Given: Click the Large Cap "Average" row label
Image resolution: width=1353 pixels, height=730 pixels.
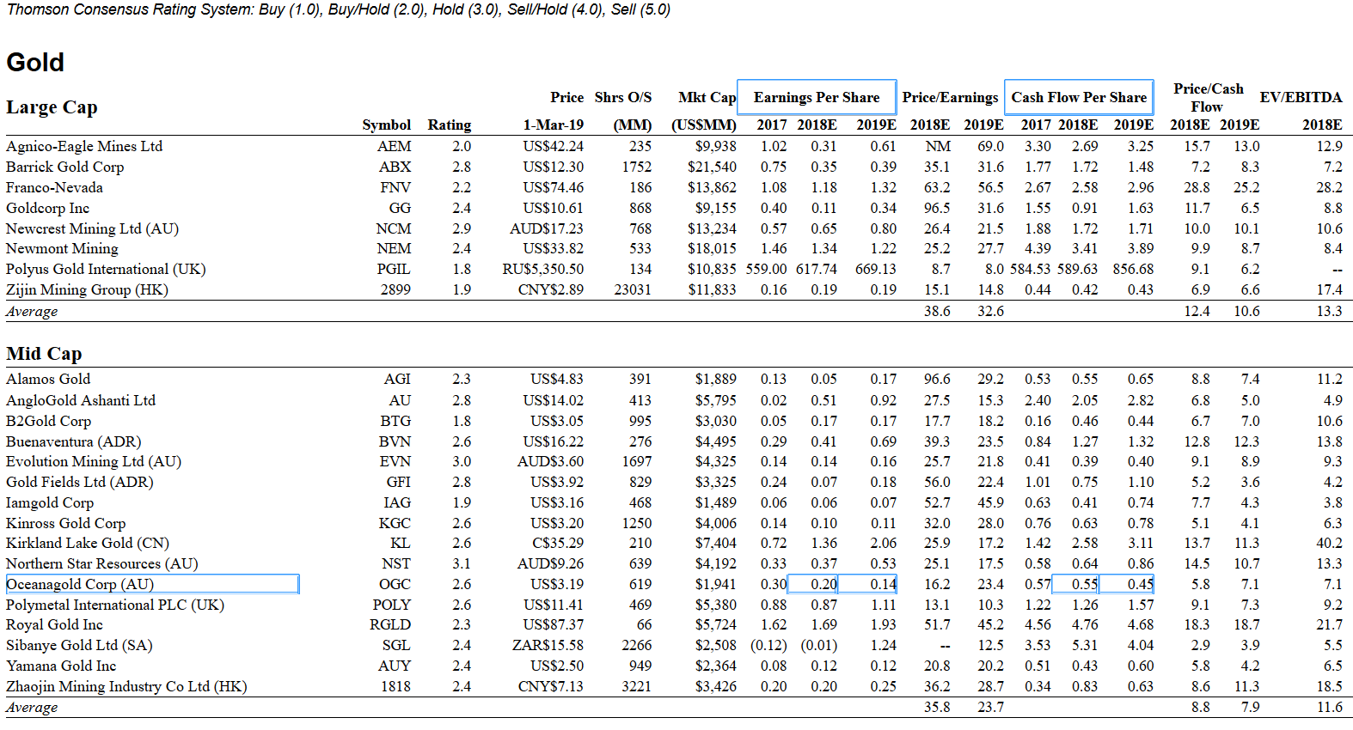Looking at the screenshot, I should (x=32, y=311).
